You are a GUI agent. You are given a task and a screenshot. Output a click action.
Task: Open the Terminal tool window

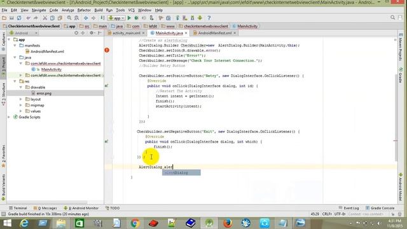(x=18, y=208)
